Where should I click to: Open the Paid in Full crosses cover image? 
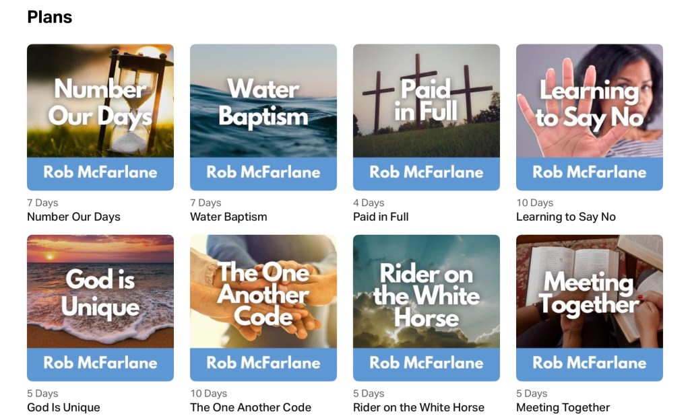coord(427,117)
